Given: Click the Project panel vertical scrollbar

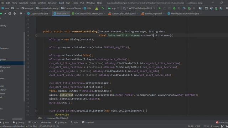Looking at the screenshot, I should point(24,66).
